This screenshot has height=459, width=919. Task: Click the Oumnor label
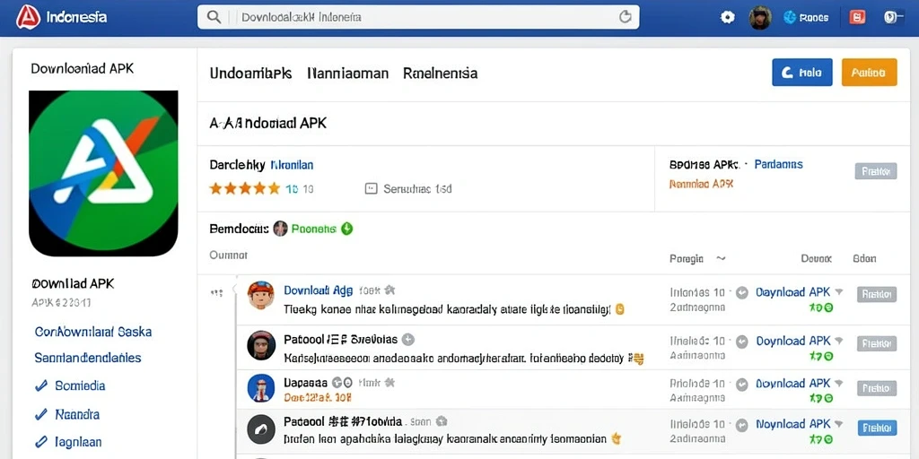point(229,255)
